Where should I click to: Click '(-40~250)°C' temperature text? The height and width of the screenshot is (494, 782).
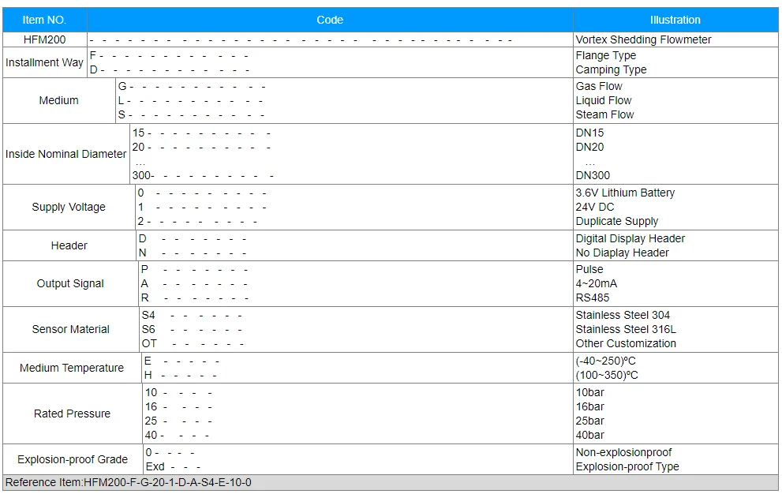(x=605, y=361)
